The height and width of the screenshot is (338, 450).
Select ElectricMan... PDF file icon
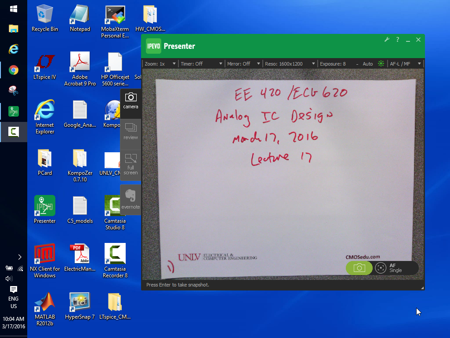click(x=80, y=258)
